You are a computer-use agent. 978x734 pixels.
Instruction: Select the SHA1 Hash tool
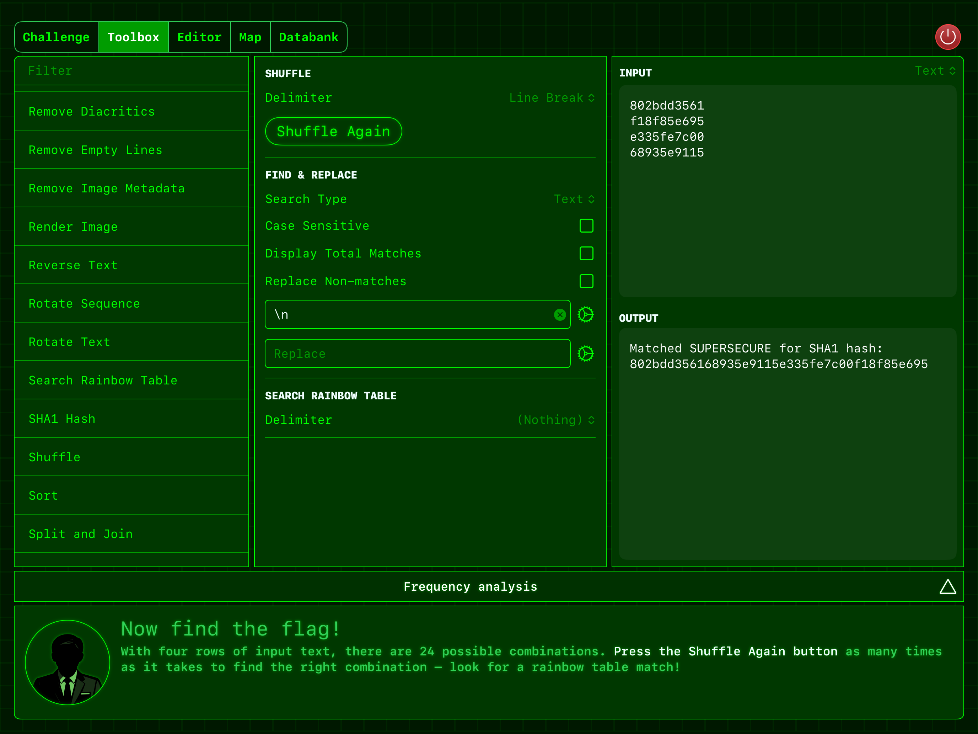[x=62, y=419]
